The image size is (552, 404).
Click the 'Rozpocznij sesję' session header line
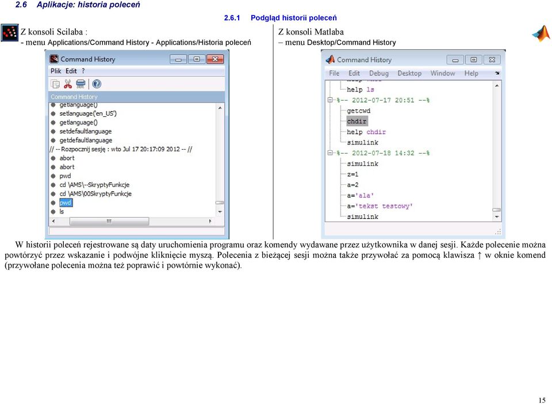coord(121,149)
